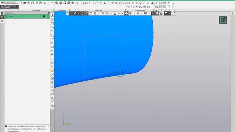Screen dimensions: 235x132
Task: Save the document with the floppy disk icon
Action: [29, 3]
